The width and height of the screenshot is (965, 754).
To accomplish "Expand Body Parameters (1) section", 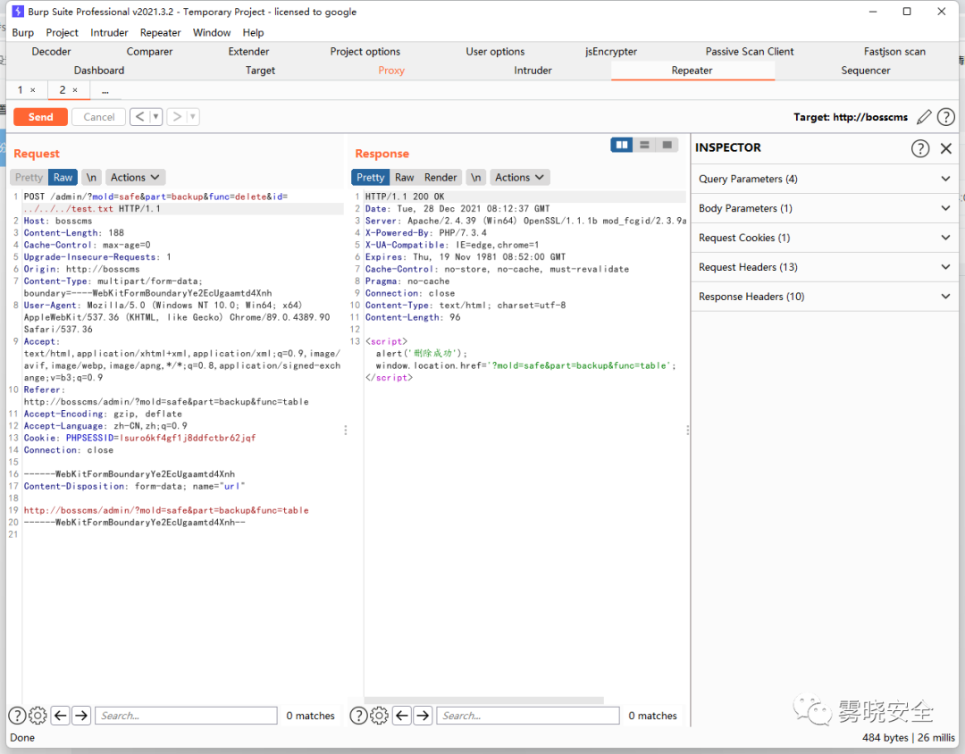I will click(x=825, y=209).
